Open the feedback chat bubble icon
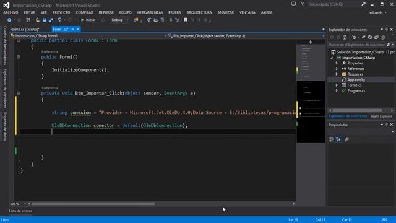Screen dimensions: 396x223 293,4
